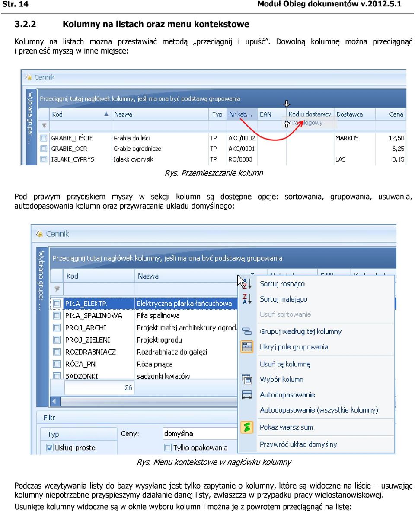The image size is (415, 511).
Task: Open Wybór kolumn from context menu
Action: [281, 379]
